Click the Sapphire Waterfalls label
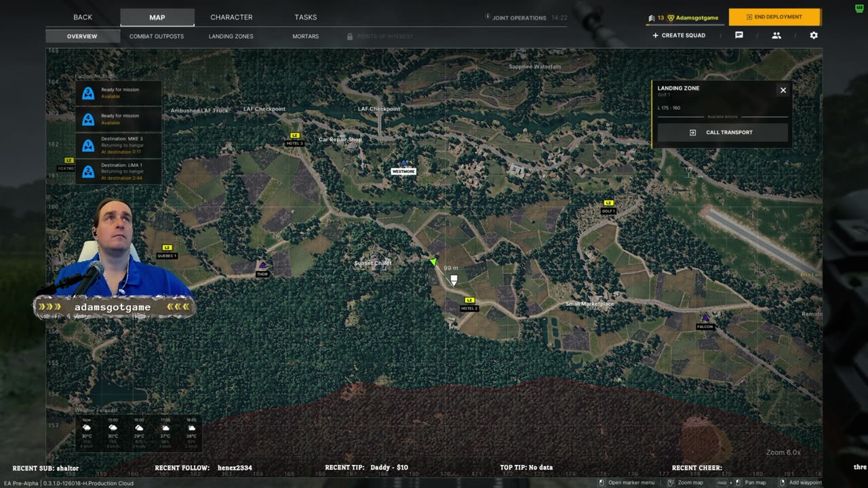This screenshot has width=868, height=488. 535,66
